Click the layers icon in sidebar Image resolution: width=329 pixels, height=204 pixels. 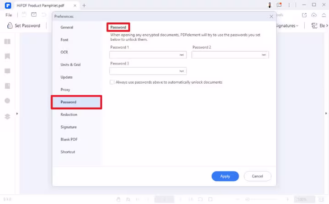7,116
